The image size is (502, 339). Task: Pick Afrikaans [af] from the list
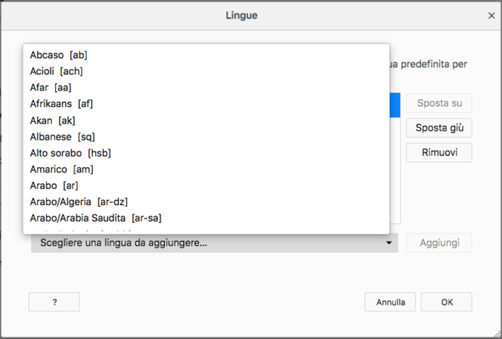[61, 104]
